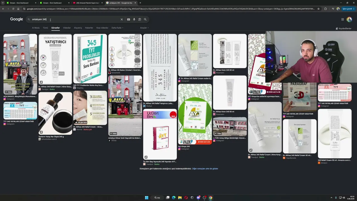The image size is (357, 201).
Task: Open the TÜİK Hatay Bölge Müdürlüğü result
Action: [230, 138]
